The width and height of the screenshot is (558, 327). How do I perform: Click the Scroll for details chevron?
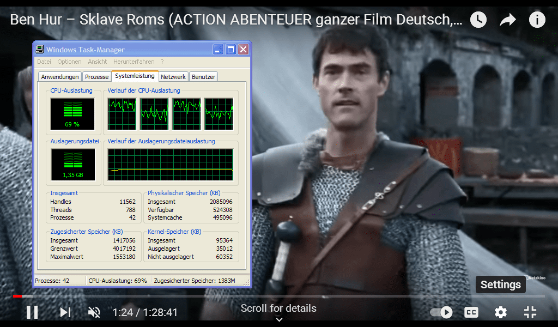[x=280, y=319]
